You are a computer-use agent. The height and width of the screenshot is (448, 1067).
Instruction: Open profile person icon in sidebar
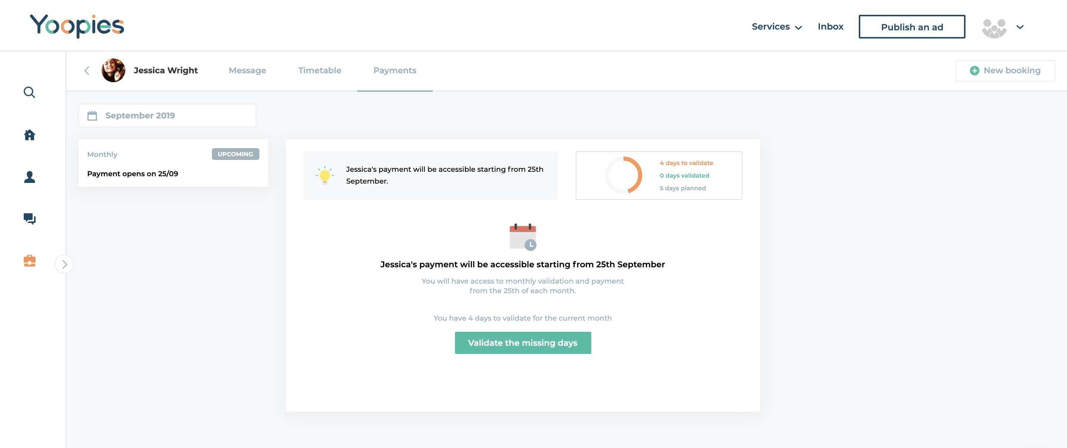pyautogui.click(x=29, y=177)
